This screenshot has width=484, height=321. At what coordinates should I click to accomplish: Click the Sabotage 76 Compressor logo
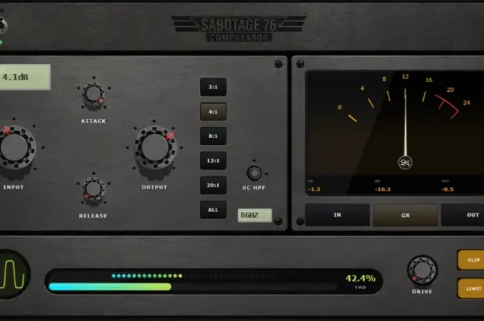pos(239,29)
